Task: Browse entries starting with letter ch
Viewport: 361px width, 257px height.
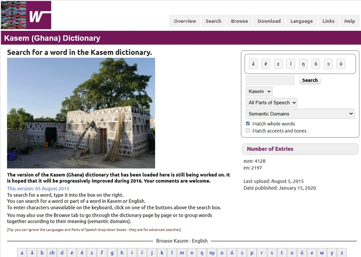Action: click(52, 253)
